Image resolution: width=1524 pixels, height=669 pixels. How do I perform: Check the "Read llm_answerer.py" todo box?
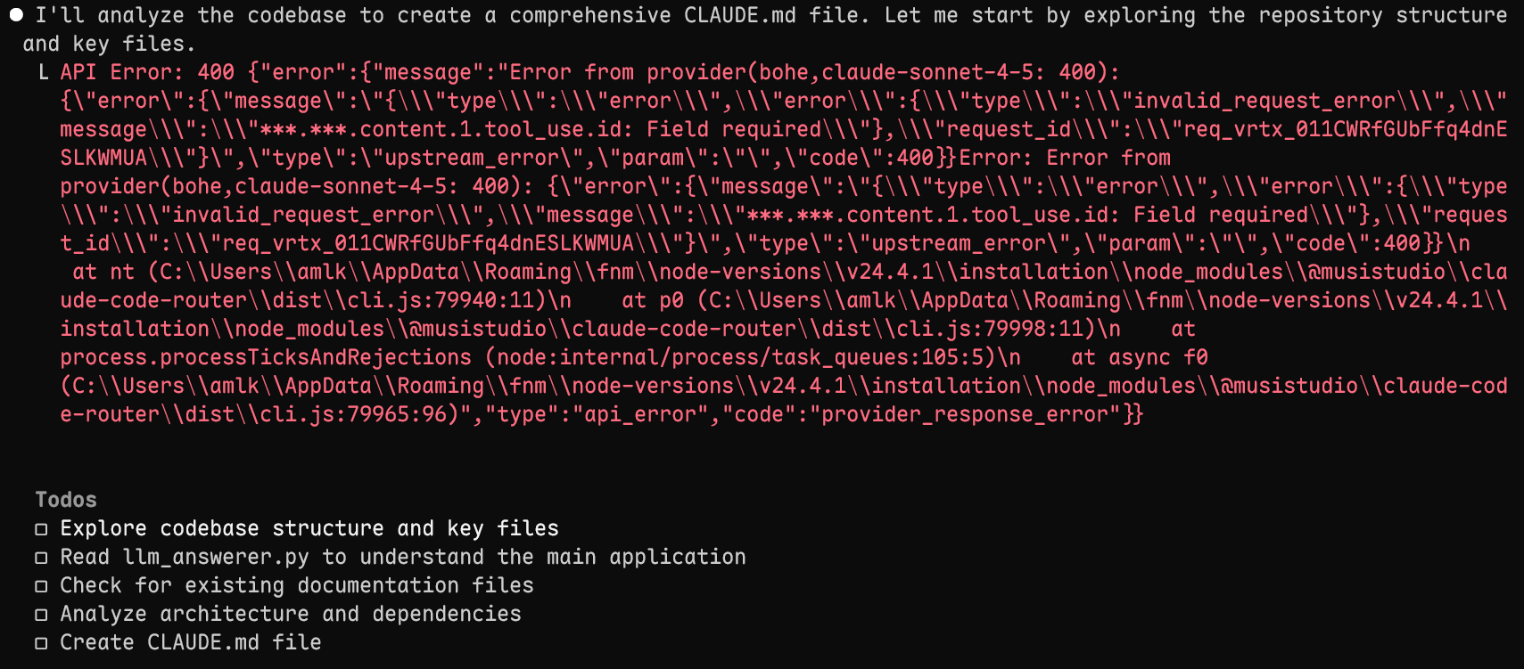point(41,558)
